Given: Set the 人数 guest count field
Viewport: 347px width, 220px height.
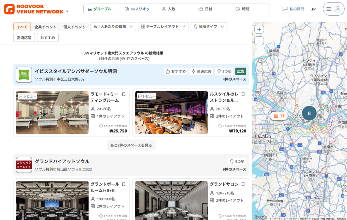Looking at the screenshot, I should click(169, 9).
